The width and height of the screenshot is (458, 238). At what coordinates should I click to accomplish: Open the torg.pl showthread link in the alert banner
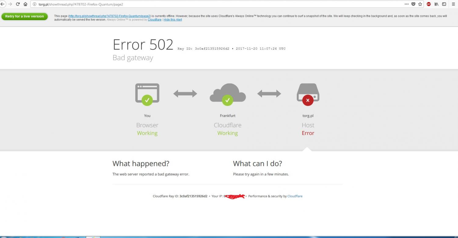coord(110,16)
